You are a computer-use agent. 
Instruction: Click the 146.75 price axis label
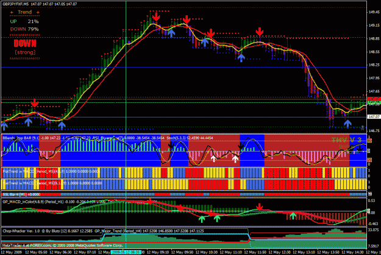374,131
